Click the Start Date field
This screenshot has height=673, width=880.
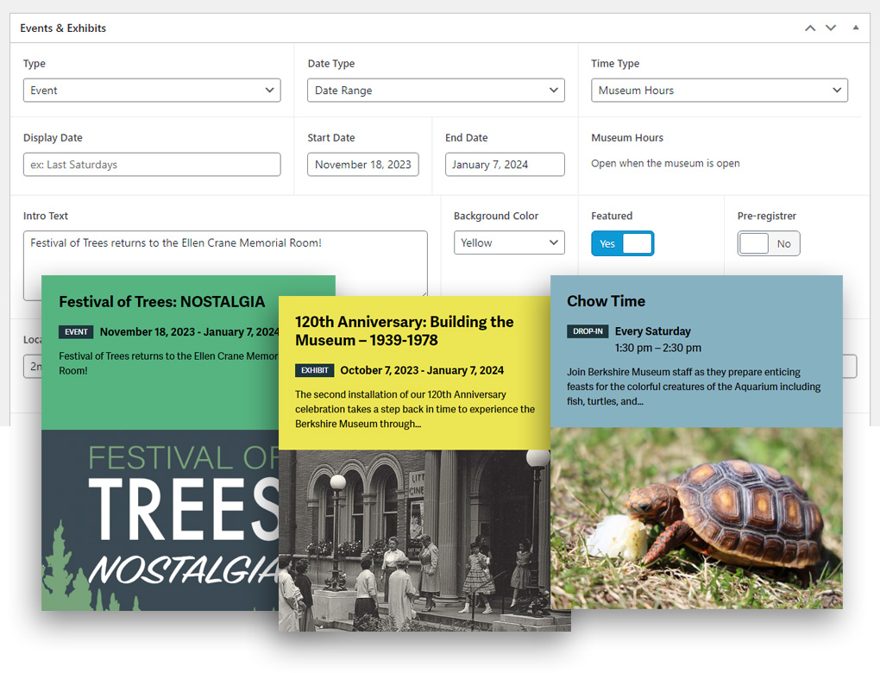362,165
